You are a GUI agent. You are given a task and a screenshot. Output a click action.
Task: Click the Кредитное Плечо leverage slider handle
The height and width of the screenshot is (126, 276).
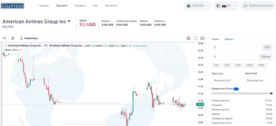(x=271, y=94)
